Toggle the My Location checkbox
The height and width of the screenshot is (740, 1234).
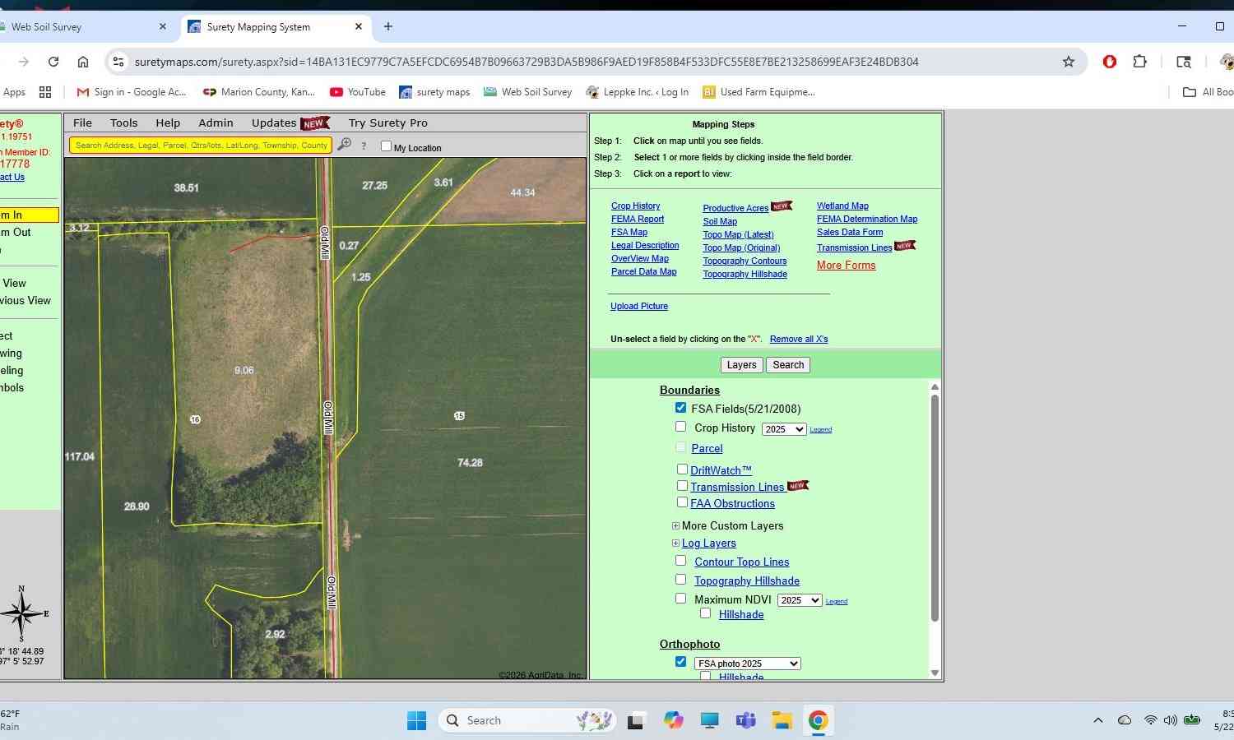point(386,146)
